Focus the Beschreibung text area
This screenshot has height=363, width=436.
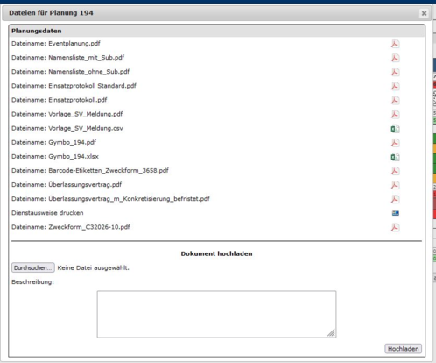216,314
